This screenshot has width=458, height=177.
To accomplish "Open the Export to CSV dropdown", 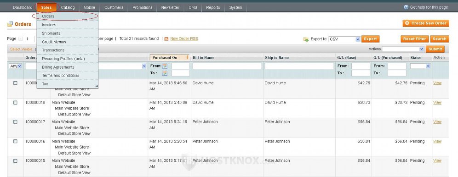I will pyautogui.click(x=344, y=39).
